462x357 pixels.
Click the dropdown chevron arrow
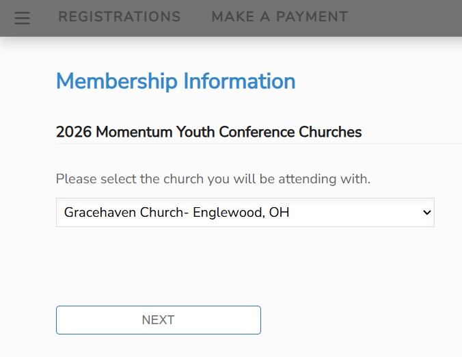tap(427, 213)
